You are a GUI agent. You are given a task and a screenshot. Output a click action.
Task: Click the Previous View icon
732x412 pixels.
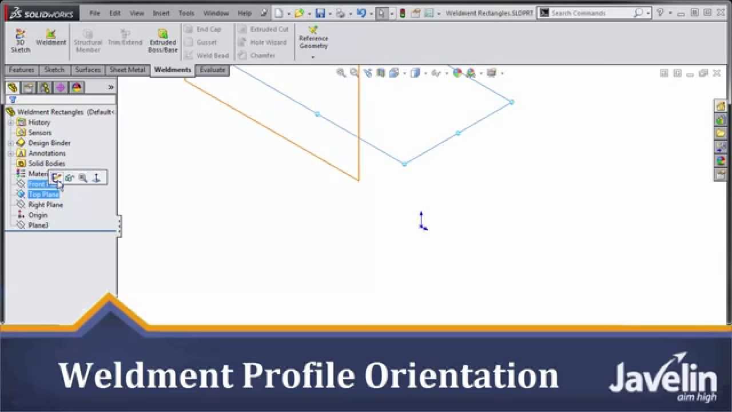(367, 73)
